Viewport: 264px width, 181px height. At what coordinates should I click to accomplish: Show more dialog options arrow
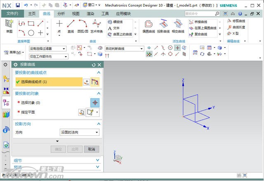[57, 141]
